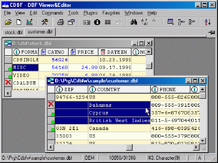Click scroll up arrow in stock.dbf window

coord(149,52)
